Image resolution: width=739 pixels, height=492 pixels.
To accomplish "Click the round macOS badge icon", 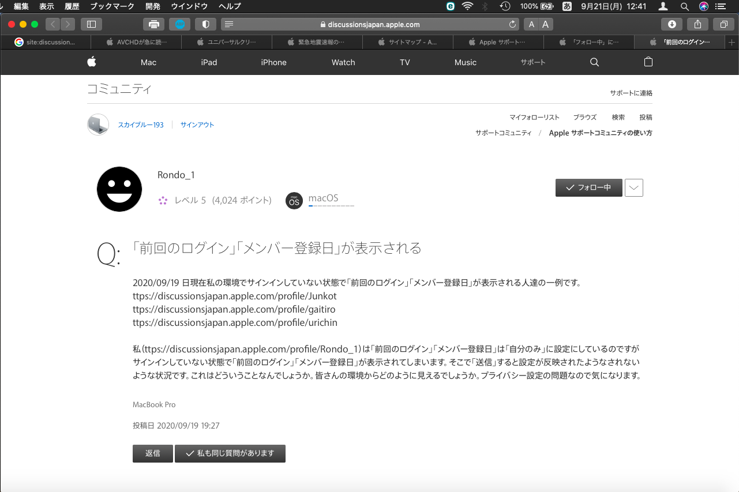I will coord(294,201).
